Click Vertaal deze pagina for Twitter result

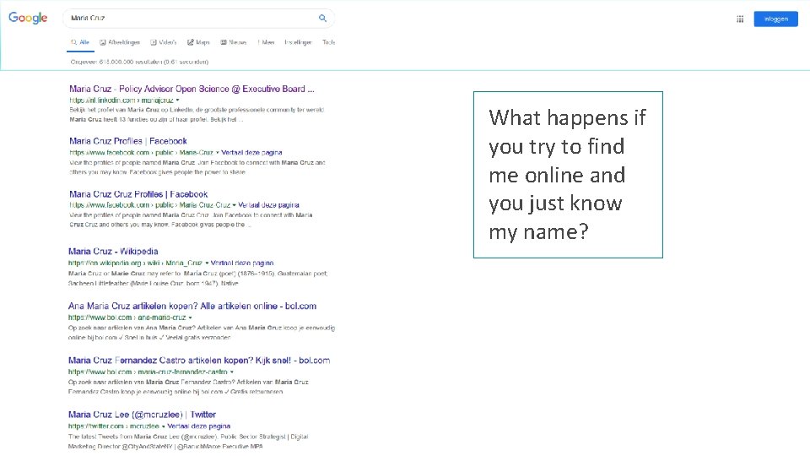click(199, 426)
